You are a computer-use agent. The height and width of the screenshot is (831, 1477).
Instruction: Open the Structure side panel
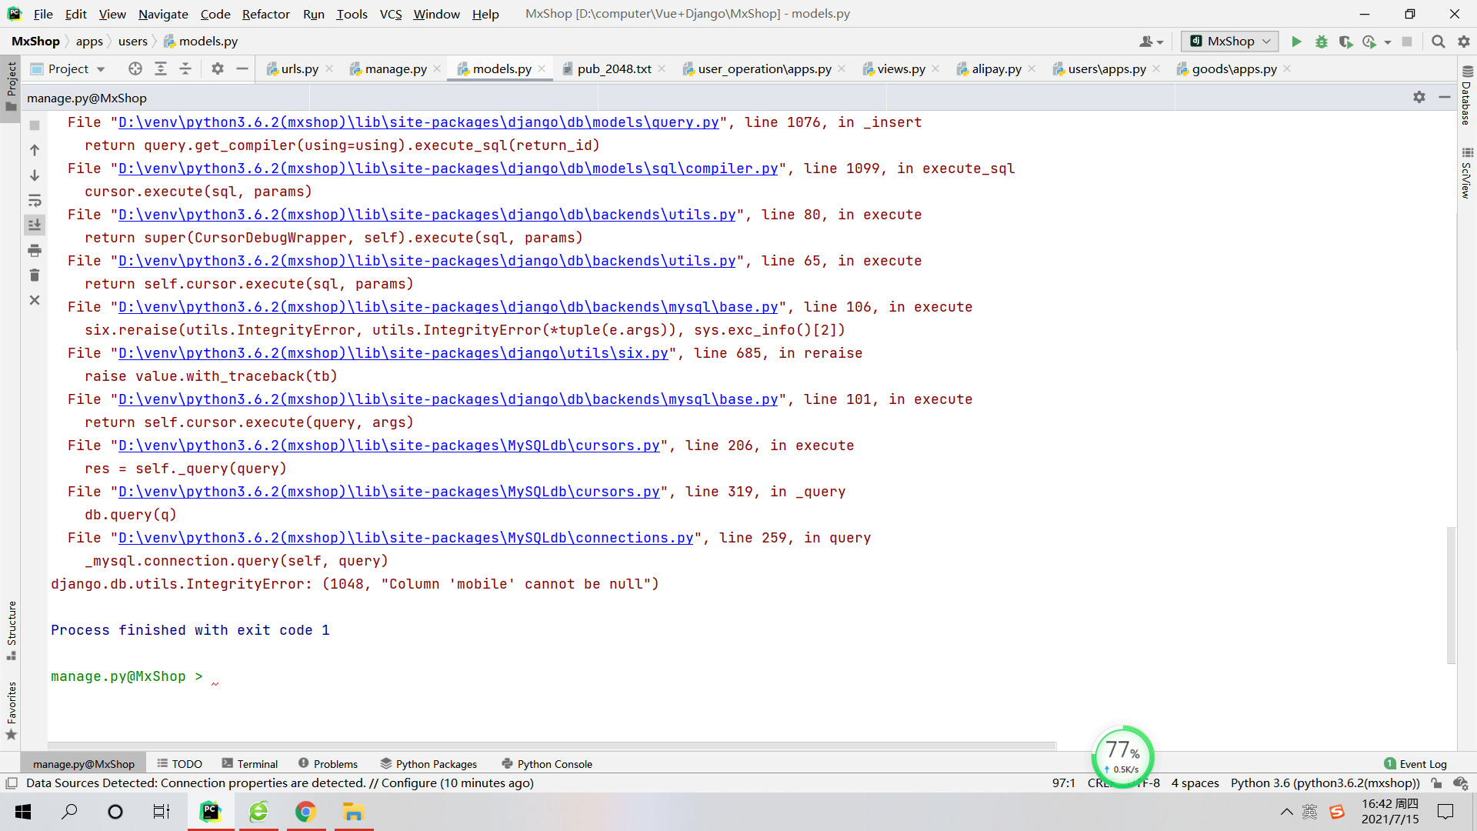(11, 629)
